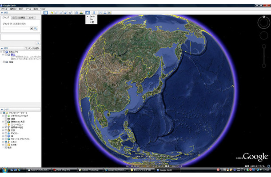Expand the ジオグラフィック ウェブ tree node
The image size is (271, 177).
(3, 116)
